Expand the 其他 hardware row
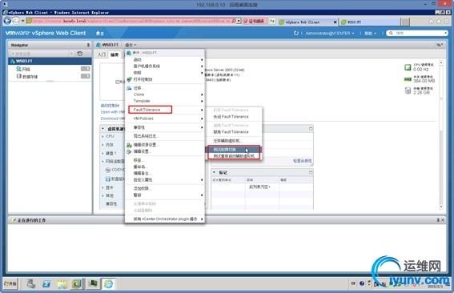This screenshot has width=454, height=293. (102, 195)
